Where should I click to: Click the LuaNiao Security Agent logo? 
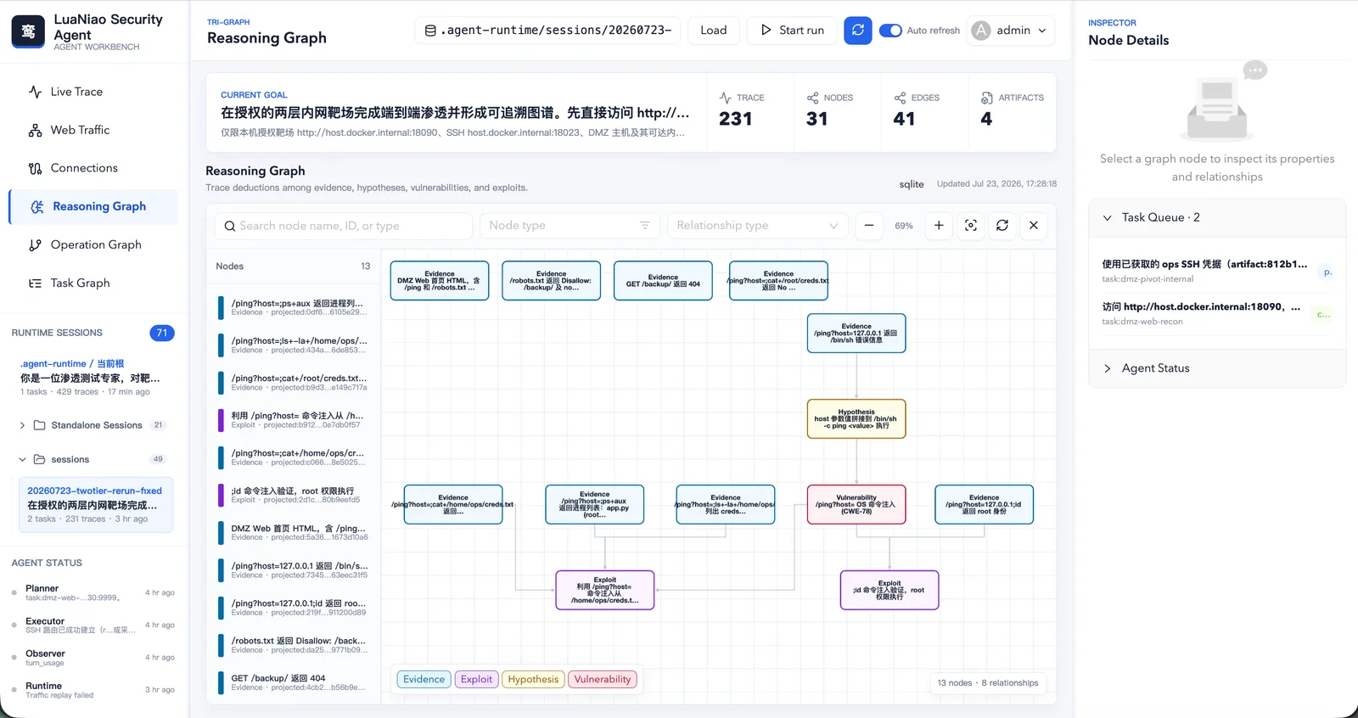[x=28, y=31]
